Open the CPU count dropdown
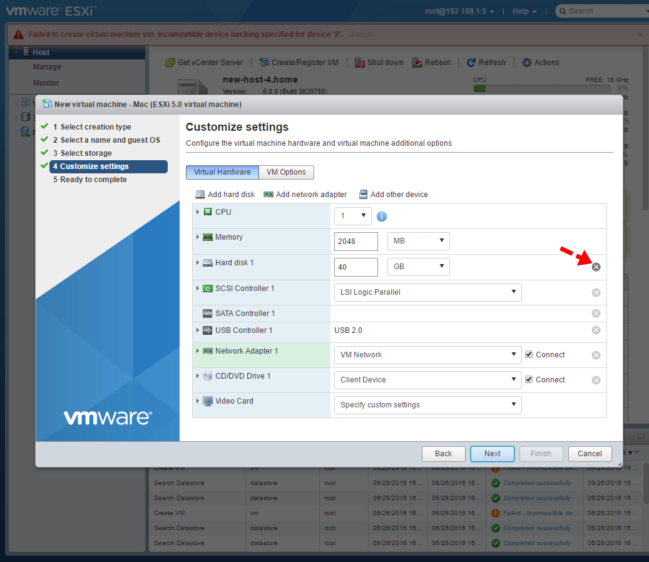The width and height of the screenshot is (649, 562). click(352, 216)
